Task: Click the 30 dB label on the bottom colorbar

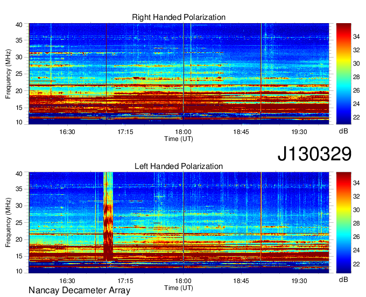Action: pyautogui.click(x=356, y=210)
